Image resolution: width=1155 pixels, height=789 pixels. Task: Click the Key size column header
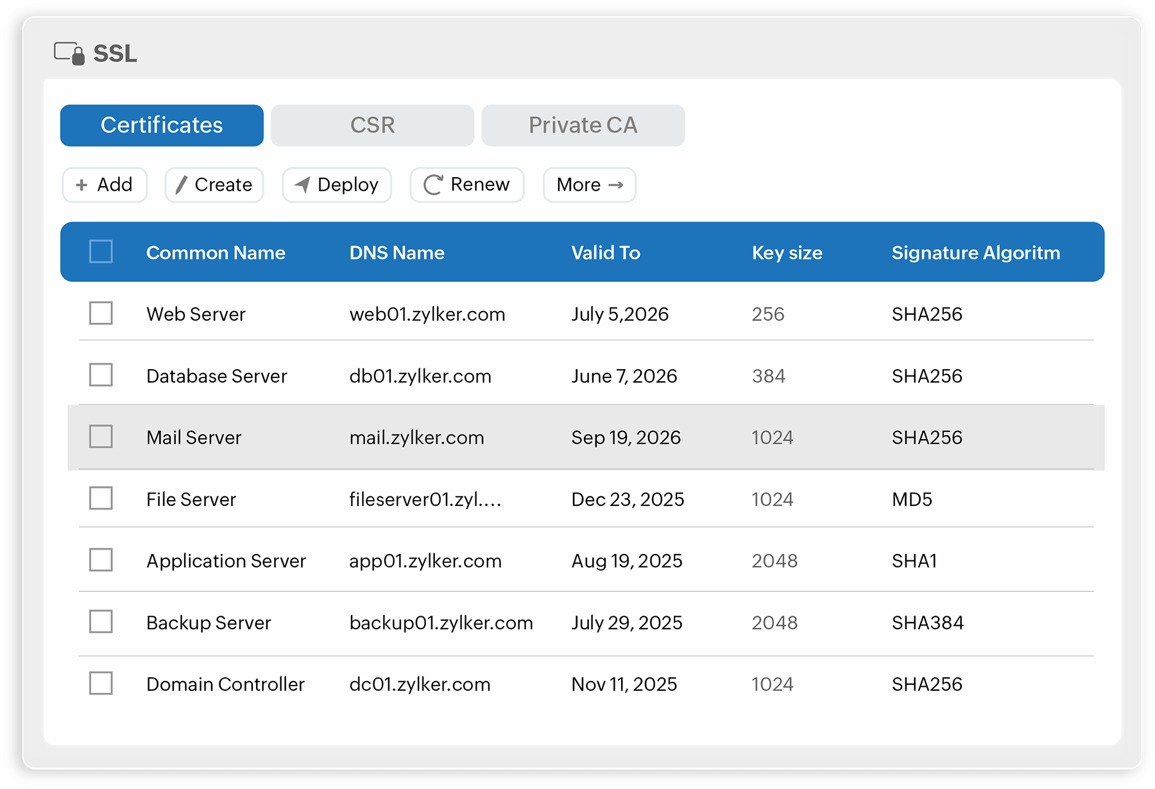787,252
